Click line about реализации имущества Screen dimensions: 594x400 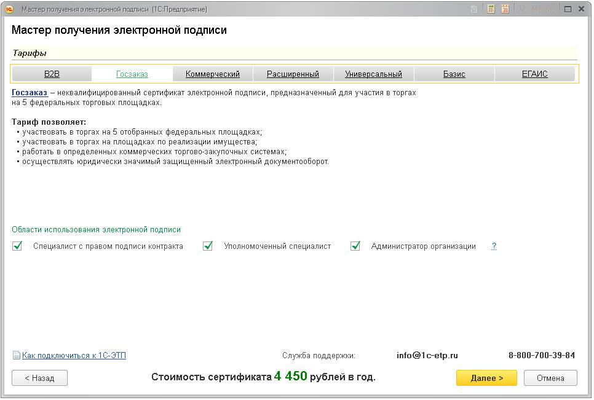click(x=140, y=141)
